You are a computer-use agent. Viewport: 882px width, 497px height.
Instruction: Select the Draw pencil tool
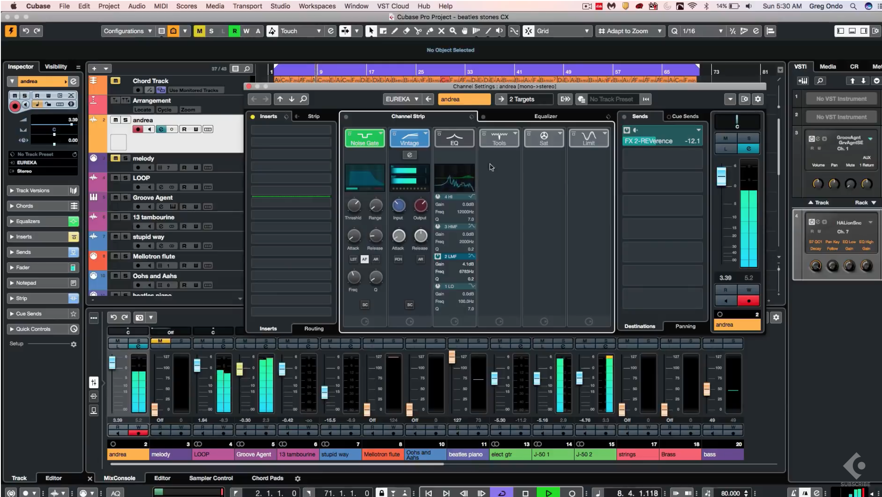[395, 31]
